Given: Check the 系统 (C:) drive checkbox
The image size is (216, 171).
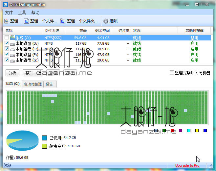Looking at the screenshot, I should coord(7,37).
